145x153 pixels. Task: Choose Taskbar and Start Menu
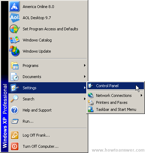coord(115,109)
